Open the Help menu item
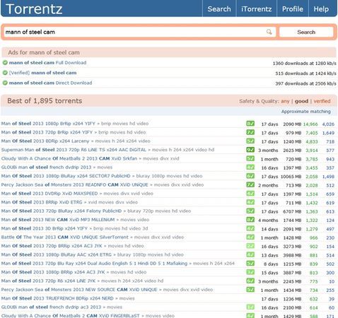338x318 pixels. [321, 8]
